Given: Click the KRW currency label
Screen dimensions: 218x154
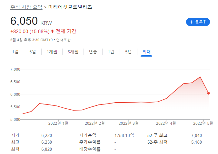Looking at the screenshot, I should 46,23.
